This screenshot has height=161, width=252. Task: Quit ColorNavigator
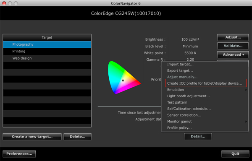[235, 154]
